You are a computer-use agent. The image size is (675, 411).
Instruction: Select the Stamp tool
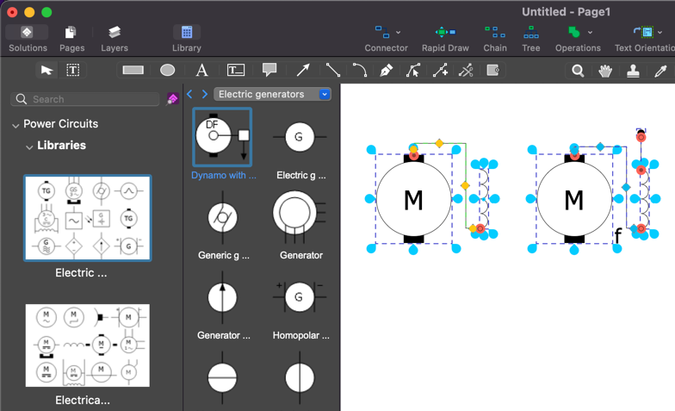633,71
